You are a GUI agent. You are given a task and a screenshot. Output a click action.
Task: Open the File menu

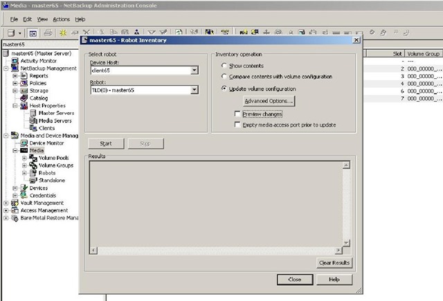(14, 19)
